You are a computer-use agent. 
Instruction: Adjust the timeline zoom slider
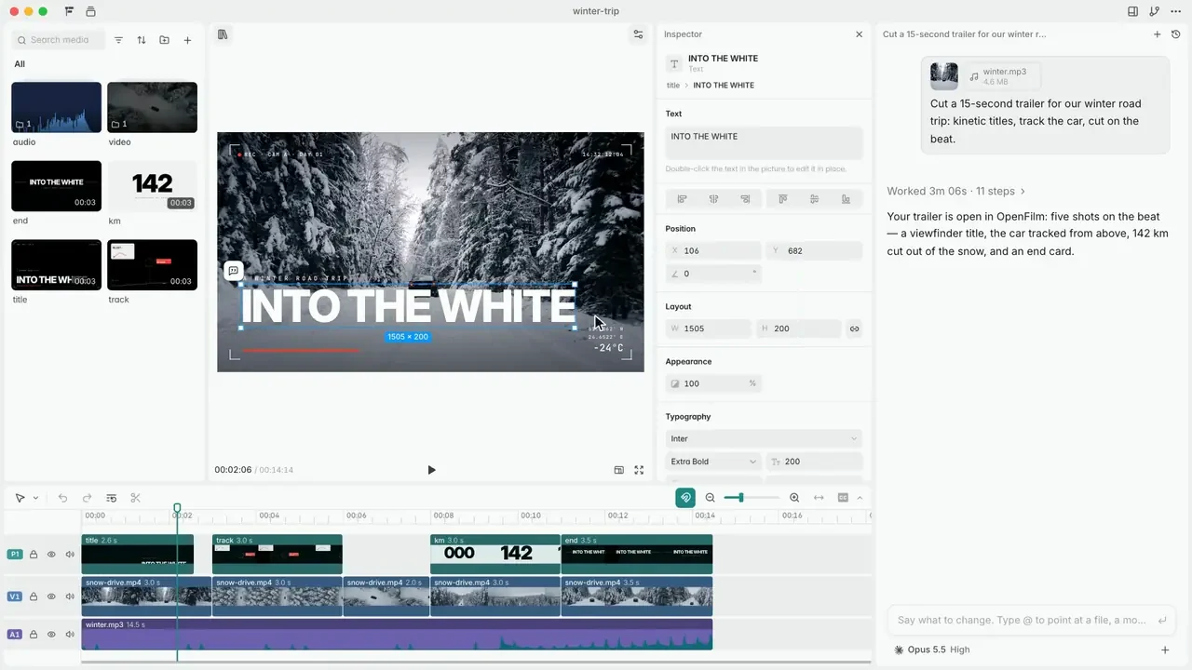(x=752, y=498)
